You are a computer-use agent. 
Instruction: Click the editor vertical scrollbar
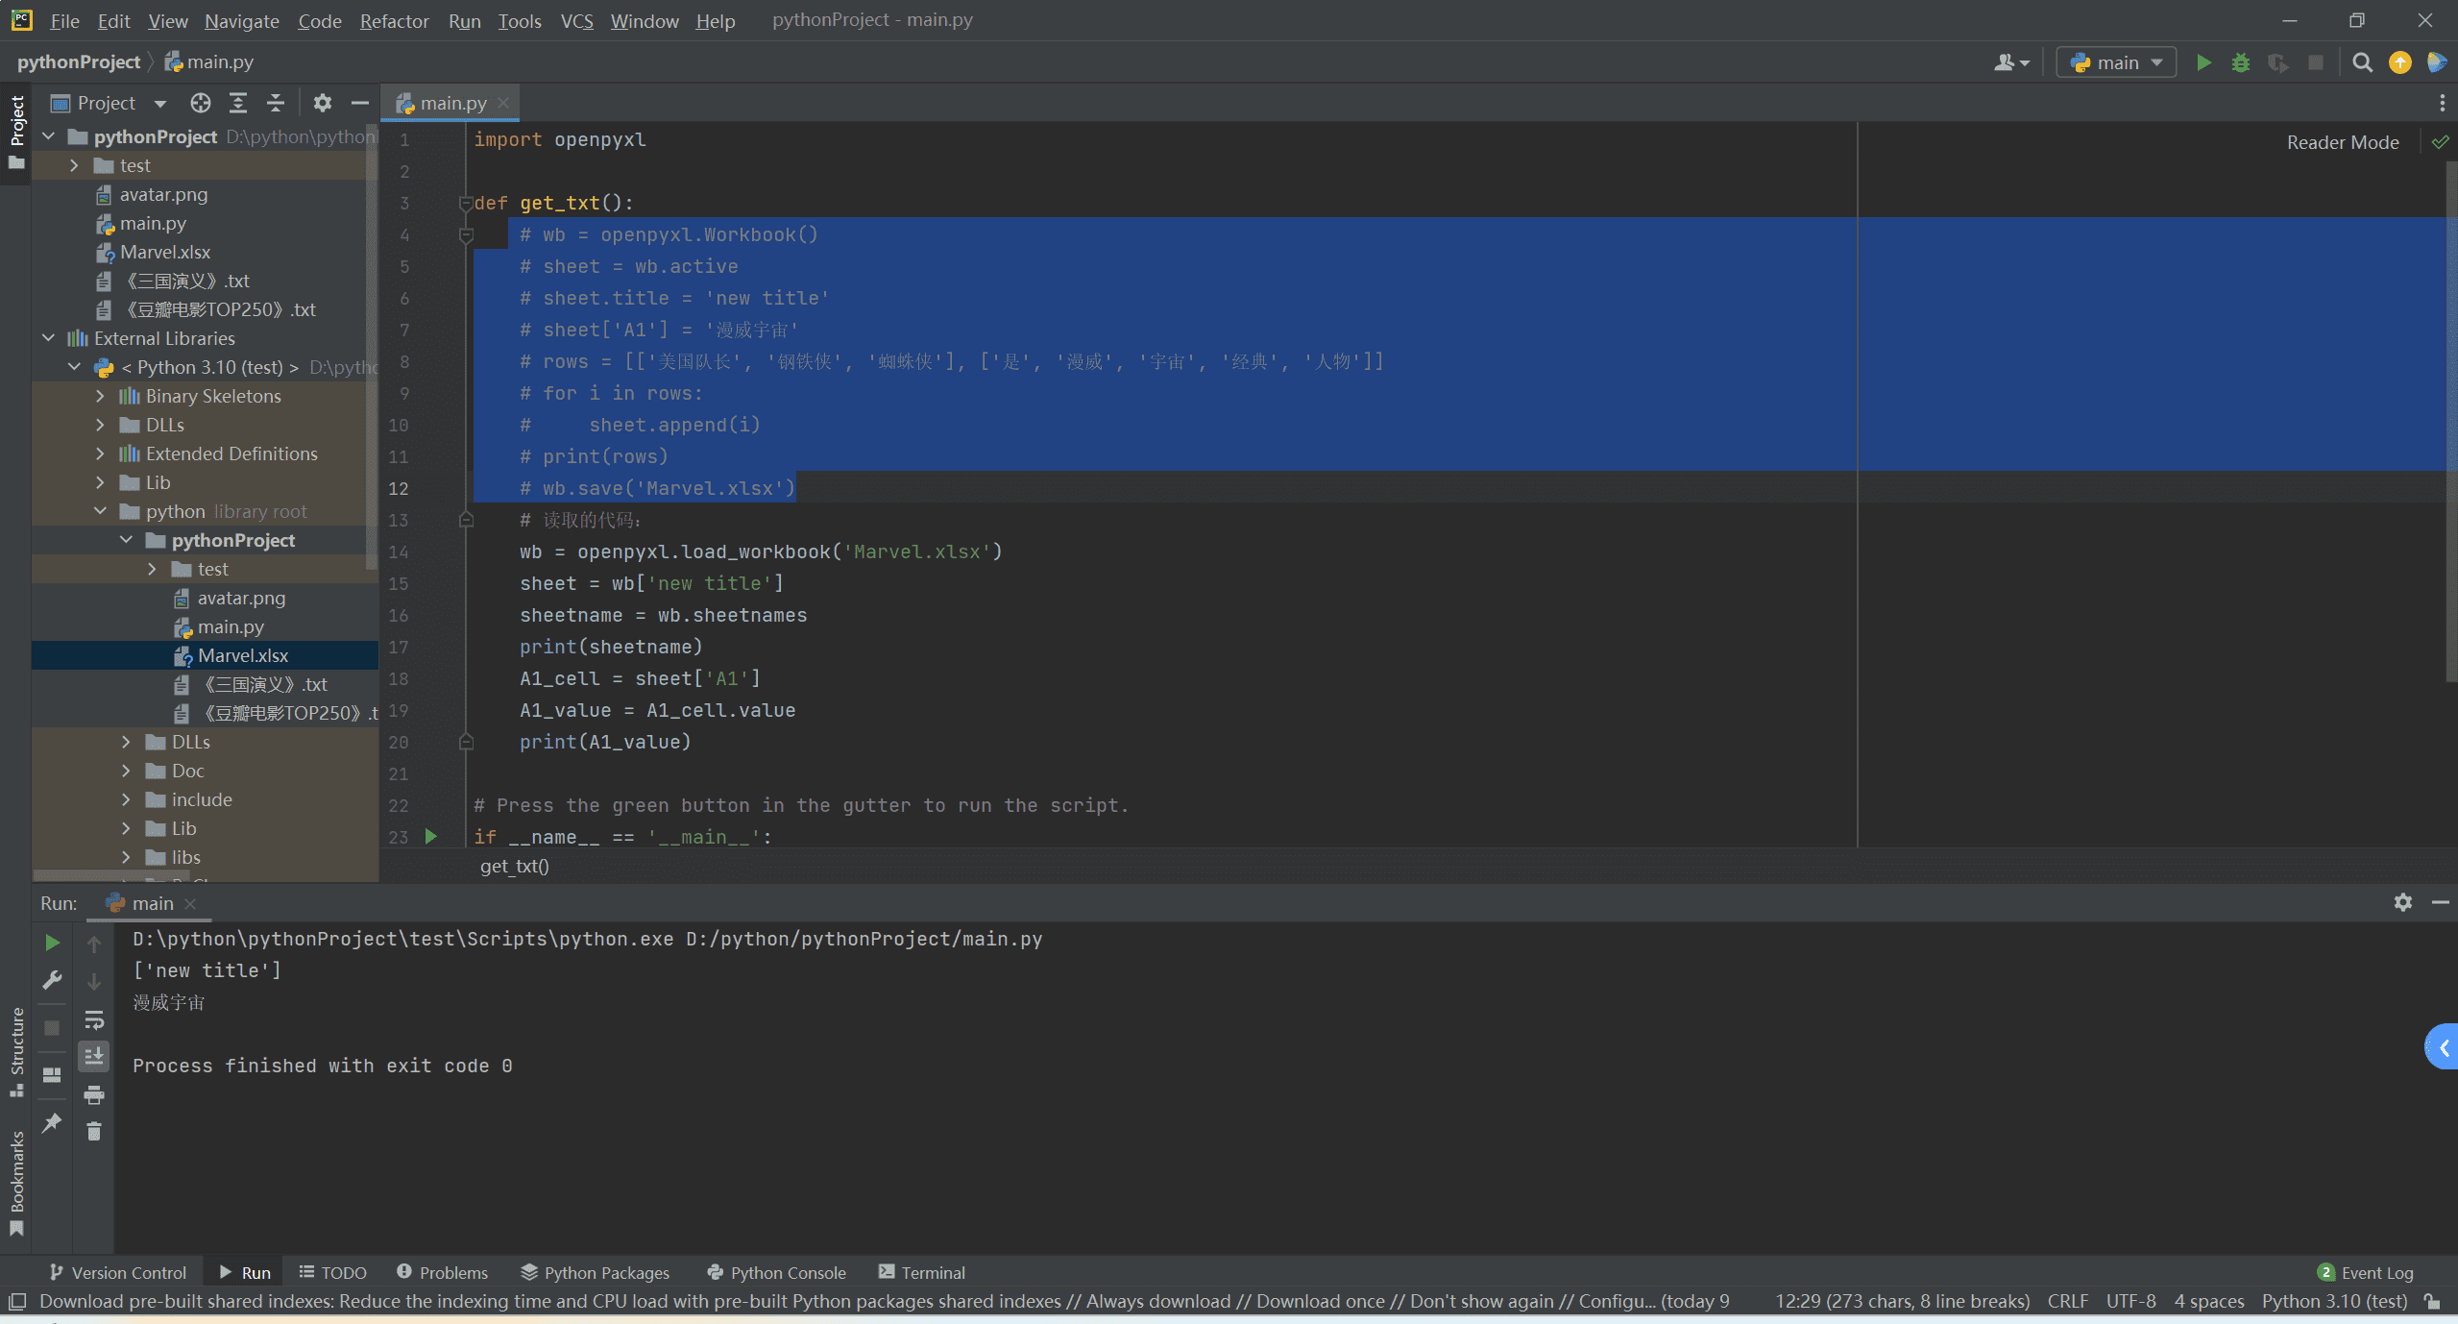[x=2451, y=423]
